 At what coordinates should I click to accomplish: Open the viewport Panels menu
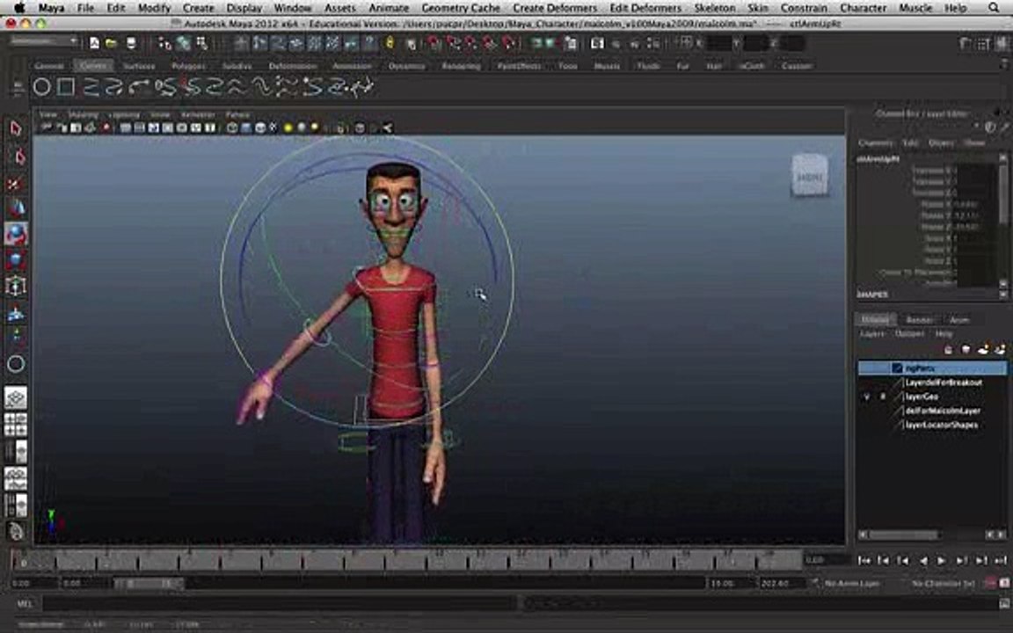pyautogui.click(x=237, y=114)
